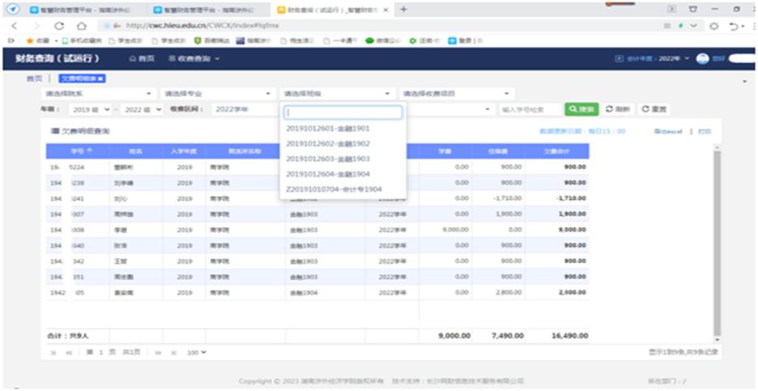Click the favorites star in bookmarks bar
The width and height of the screenshot is (758, 391).
[x=30, y=41]
